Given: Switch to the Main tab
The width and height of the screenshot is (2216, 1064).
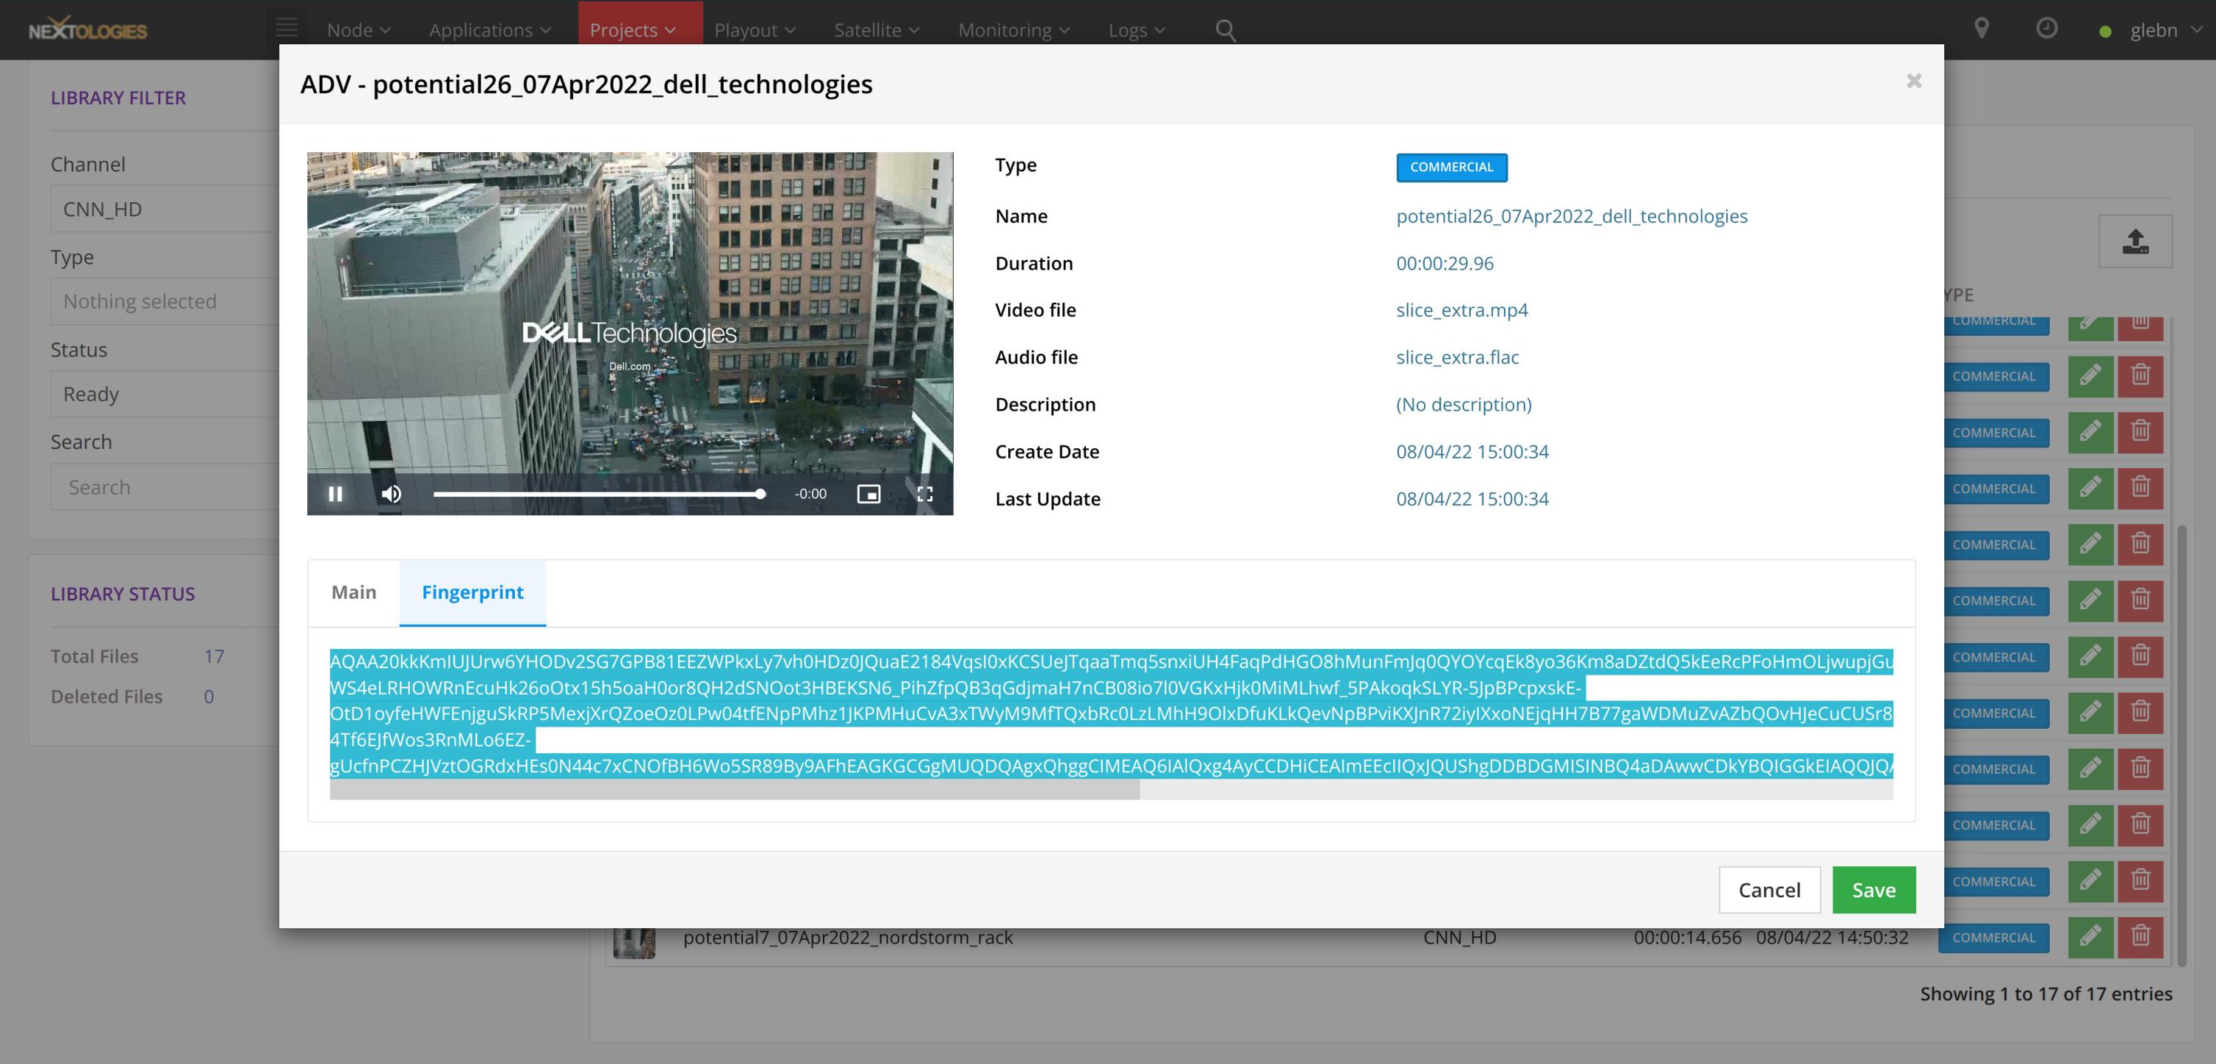Looking at the screenshot, I should coord(354,593).
